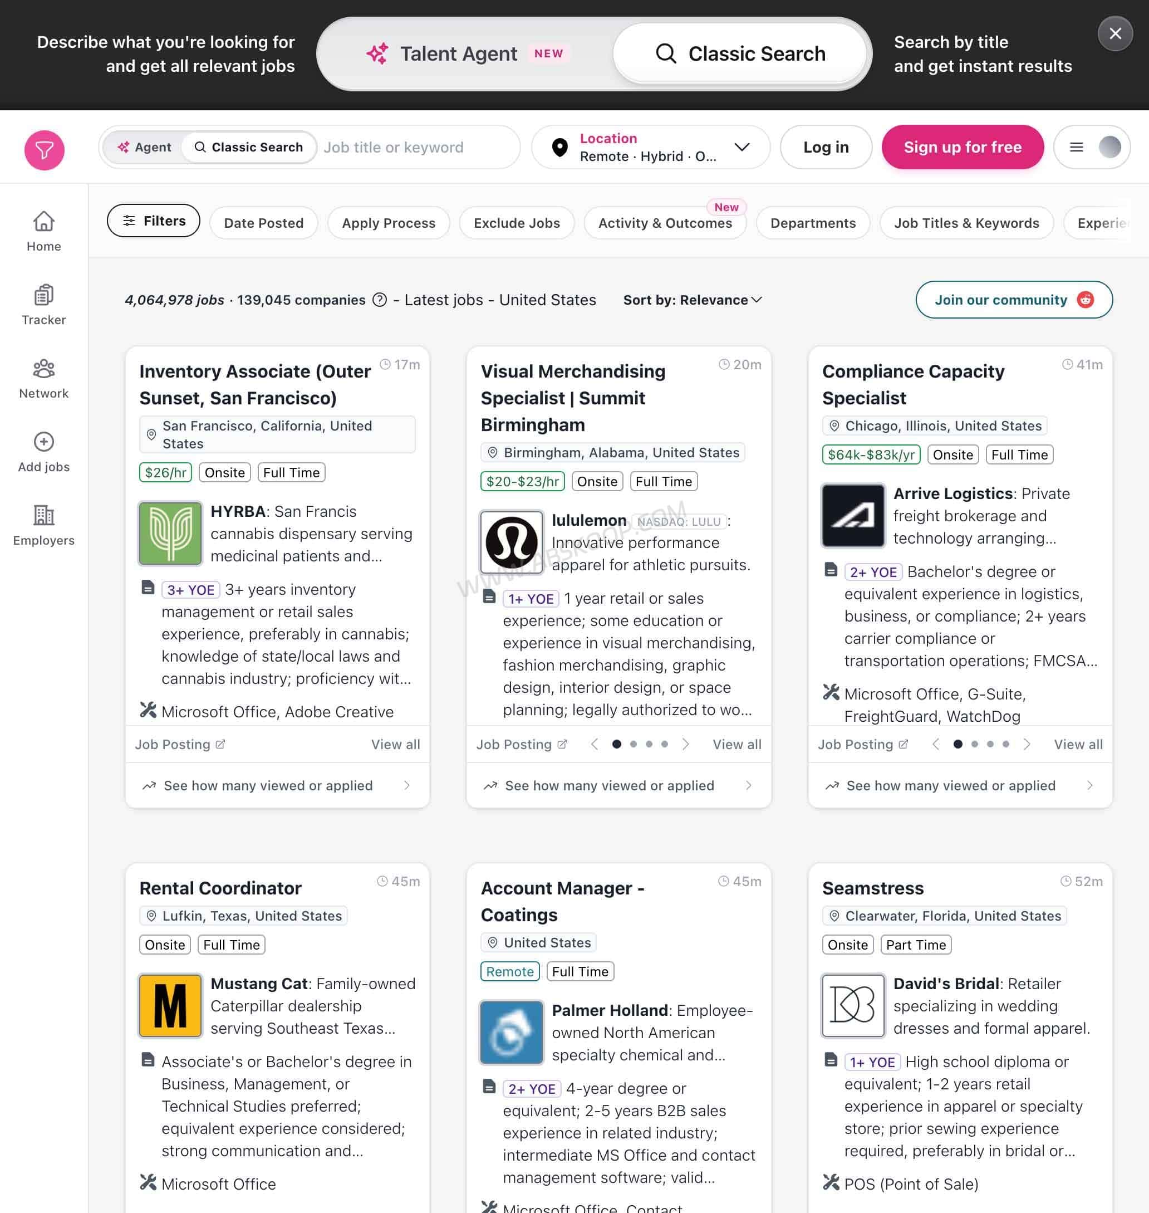Expand the Location dropdown
Image resolution: width=1149 pixels, height=1213 pixels.
click(x=650, y=147)
